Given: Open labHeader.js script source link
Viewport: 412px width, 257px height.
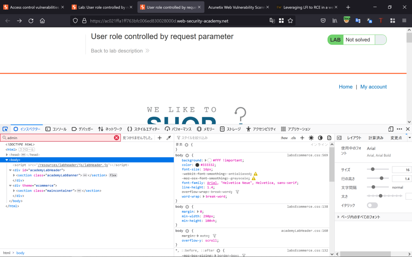Looking at the screenshot, I should click(x=73, y=165).
